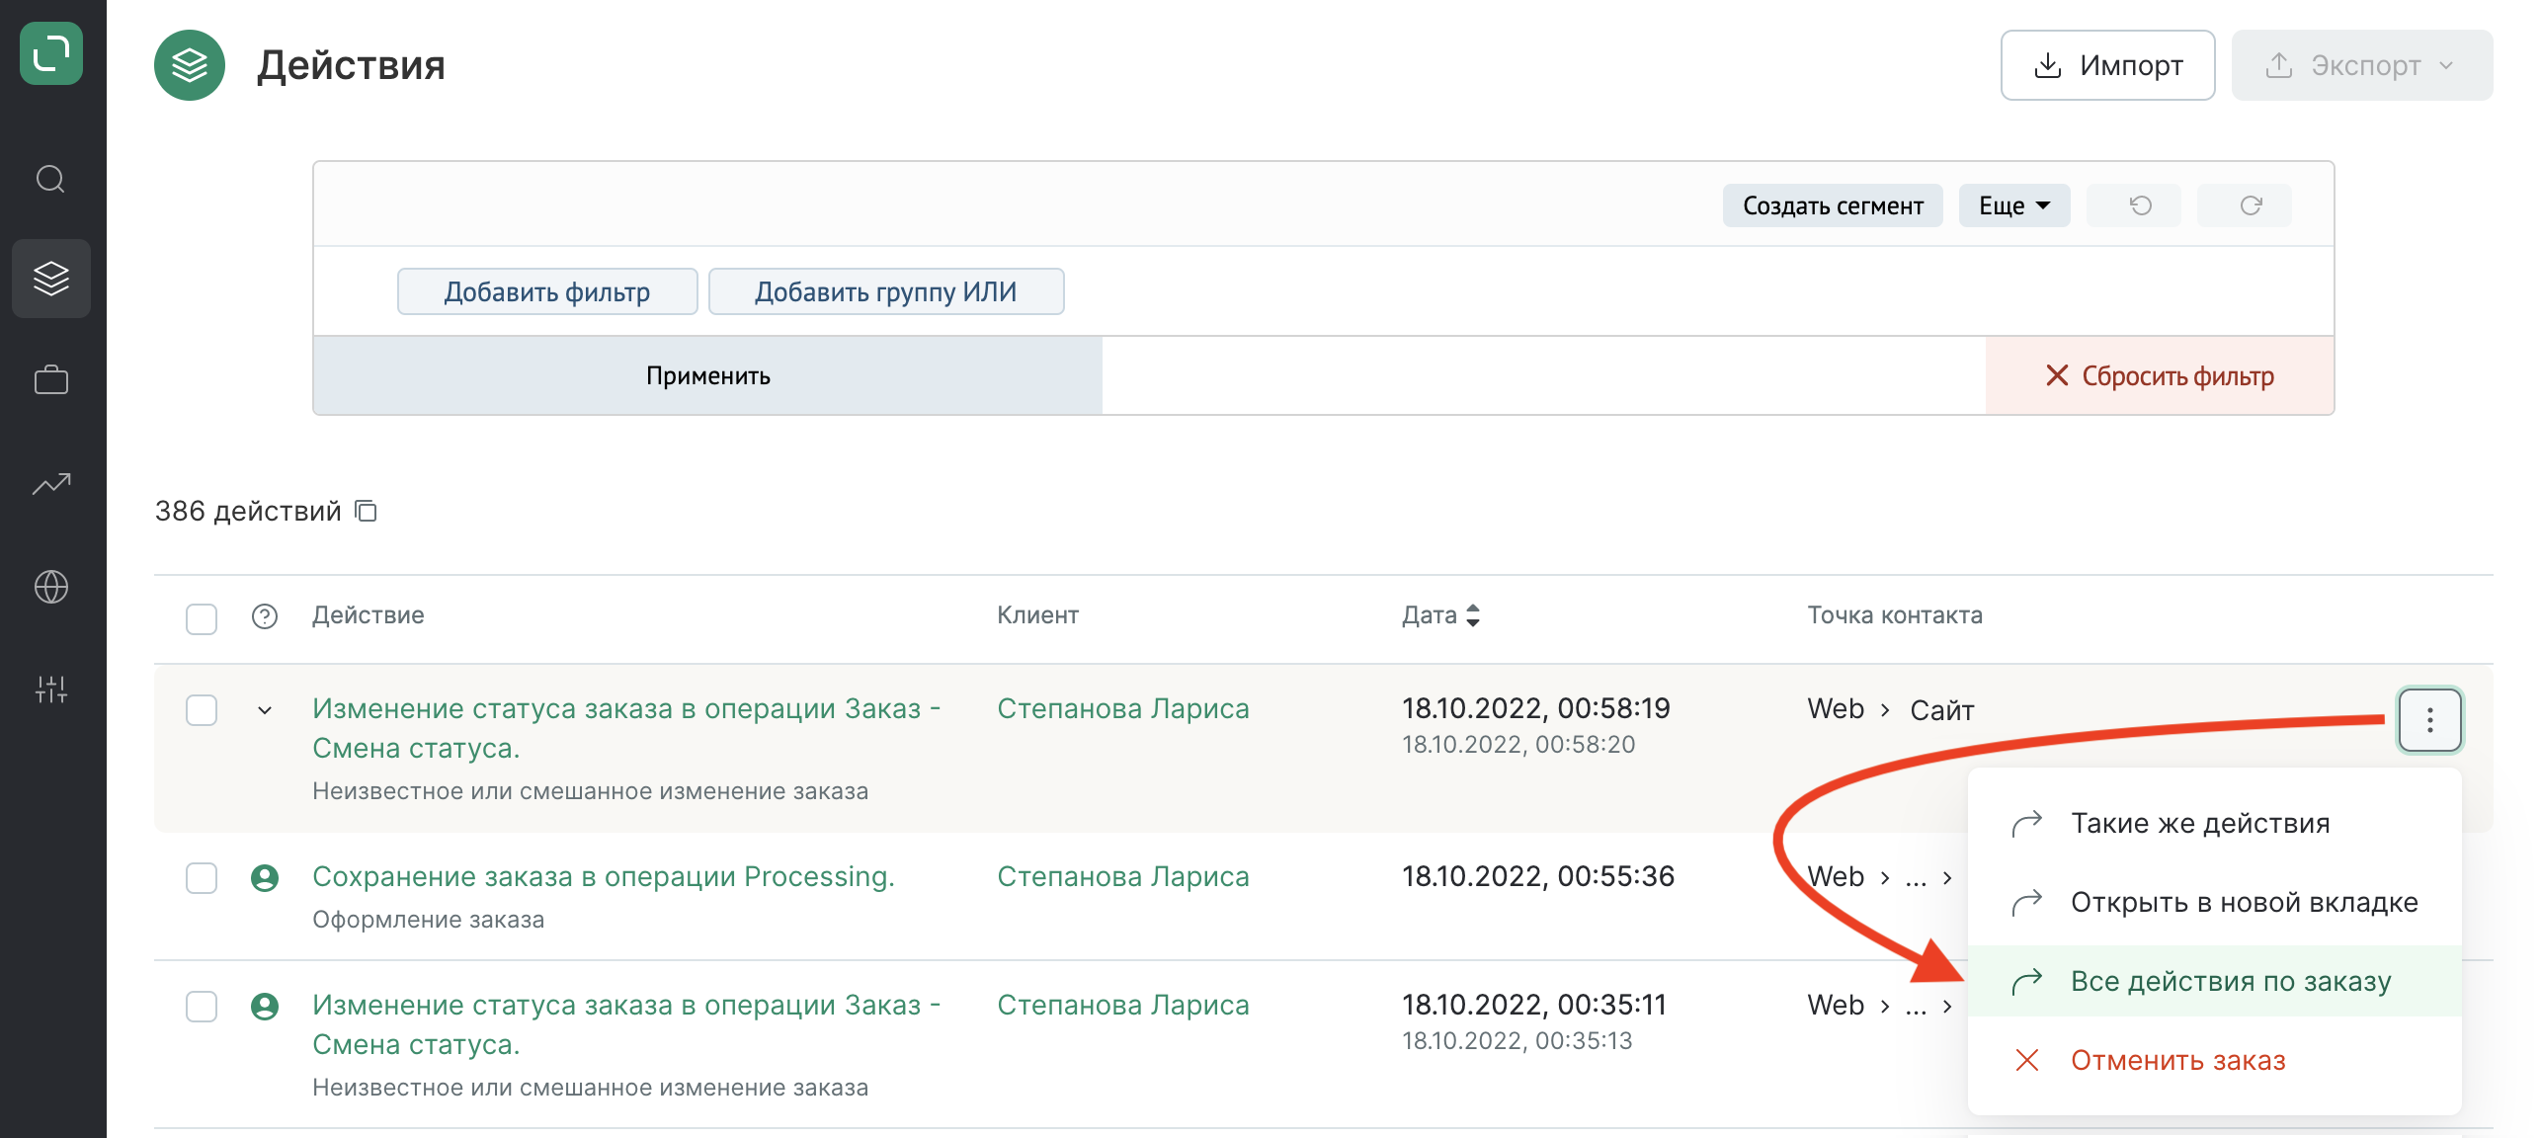Image resolution: width=2541 pixels, height=1138 pixels.
Task: Click the Клиент column header
Action: (x=1037, y=614)
